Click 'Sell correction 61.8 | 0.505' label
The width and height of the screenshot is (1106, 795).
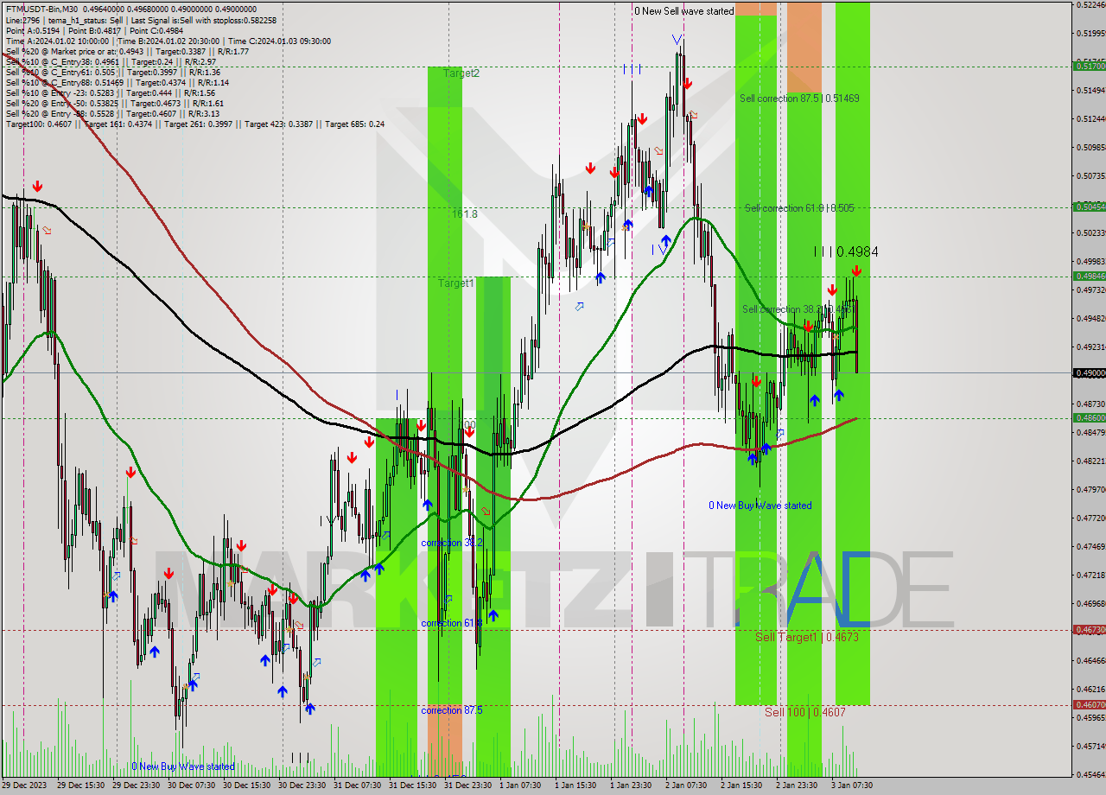click(799, 208)
